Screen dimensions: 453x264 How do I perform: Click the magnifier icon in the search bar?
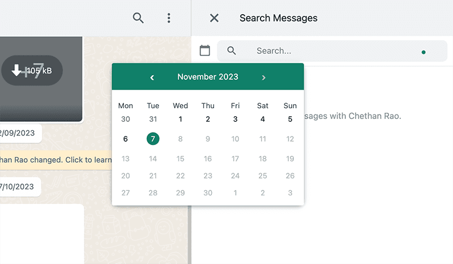(232, 50)
